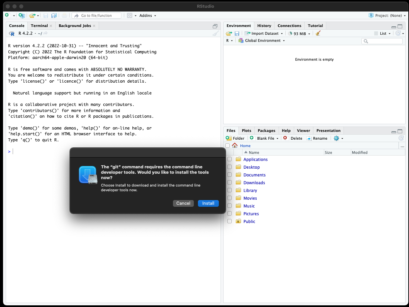Click the workspace panes layout grid icon

[x=129, y=16]
